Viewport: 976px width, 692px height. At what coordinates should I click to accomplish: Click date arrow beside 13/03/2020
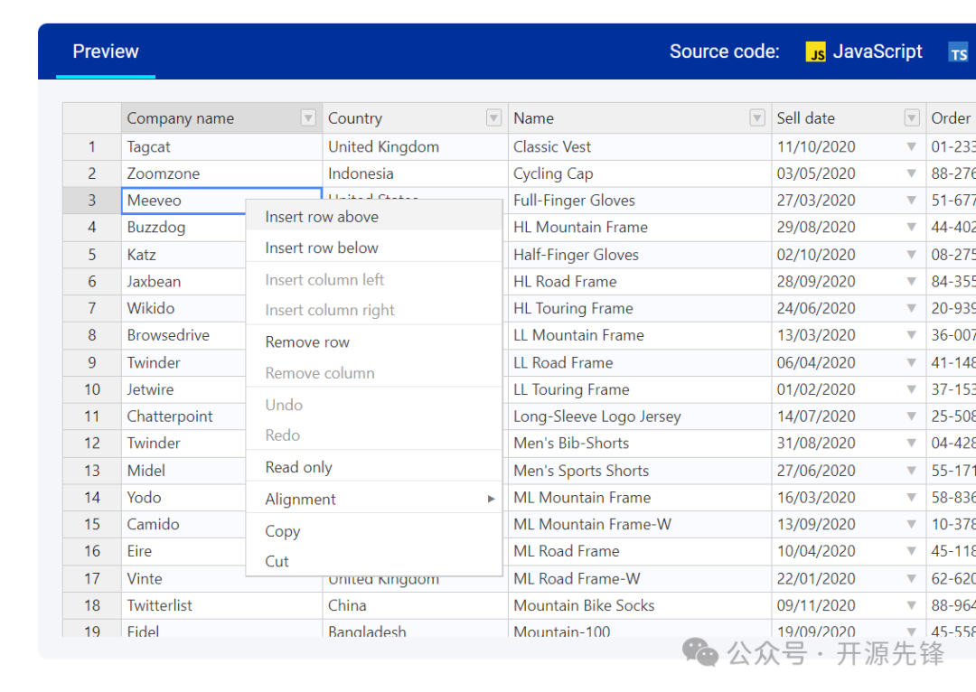[911, 335]
